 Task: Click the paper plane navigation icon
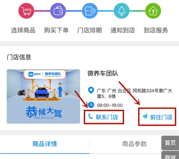(145, 116)
